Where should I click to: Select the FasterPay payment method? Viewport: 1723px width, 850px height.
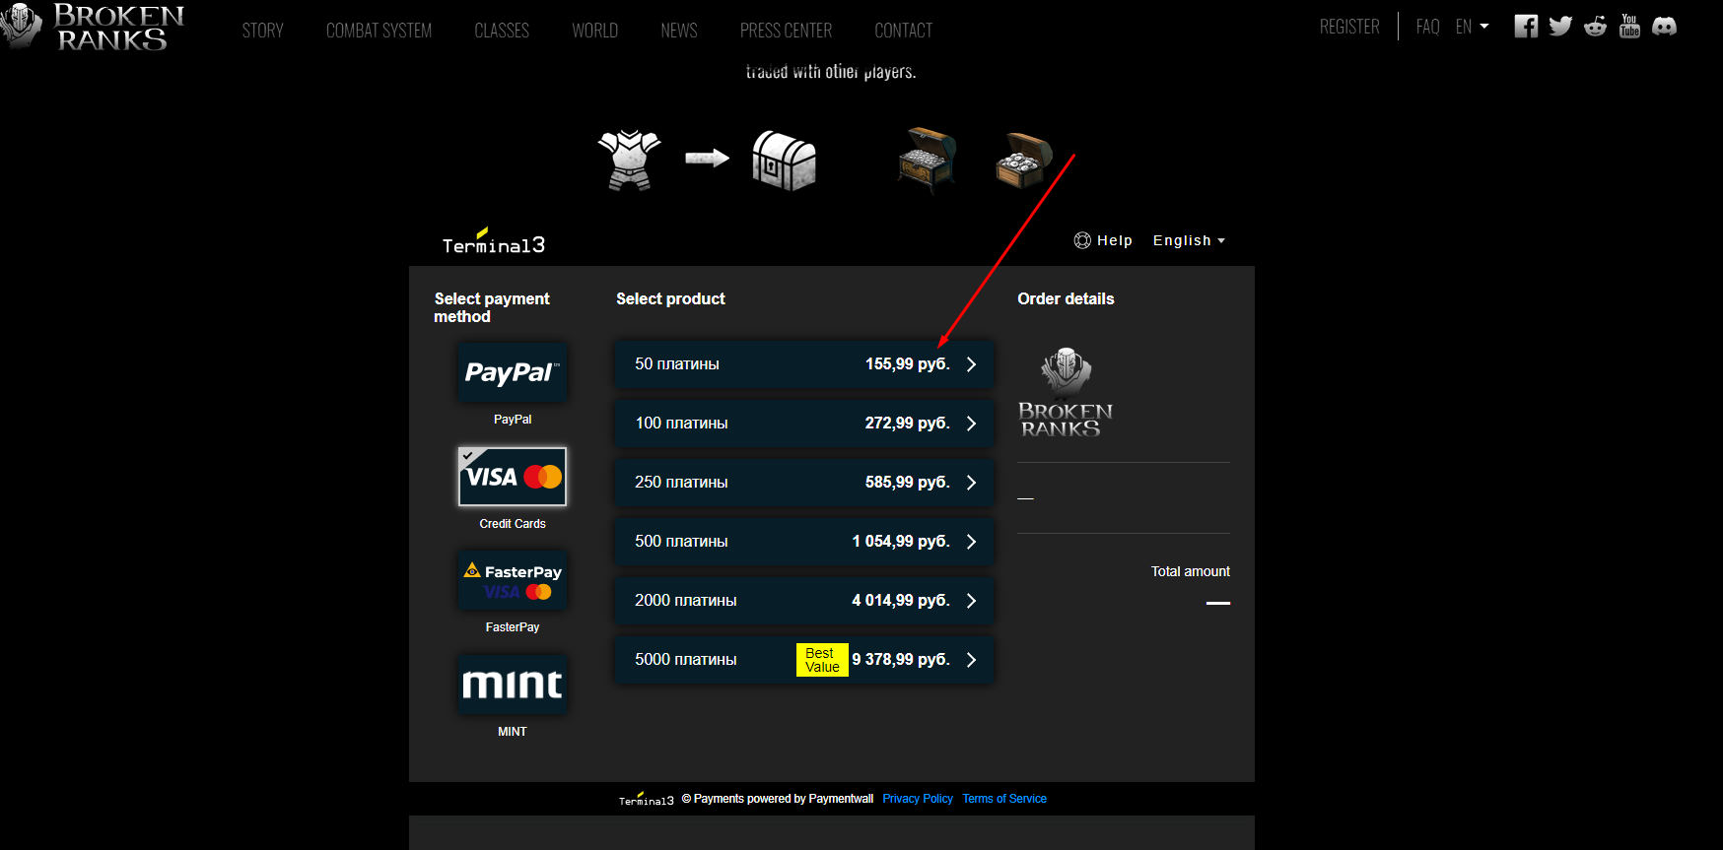pyautogui.click(x=513, y=580)
